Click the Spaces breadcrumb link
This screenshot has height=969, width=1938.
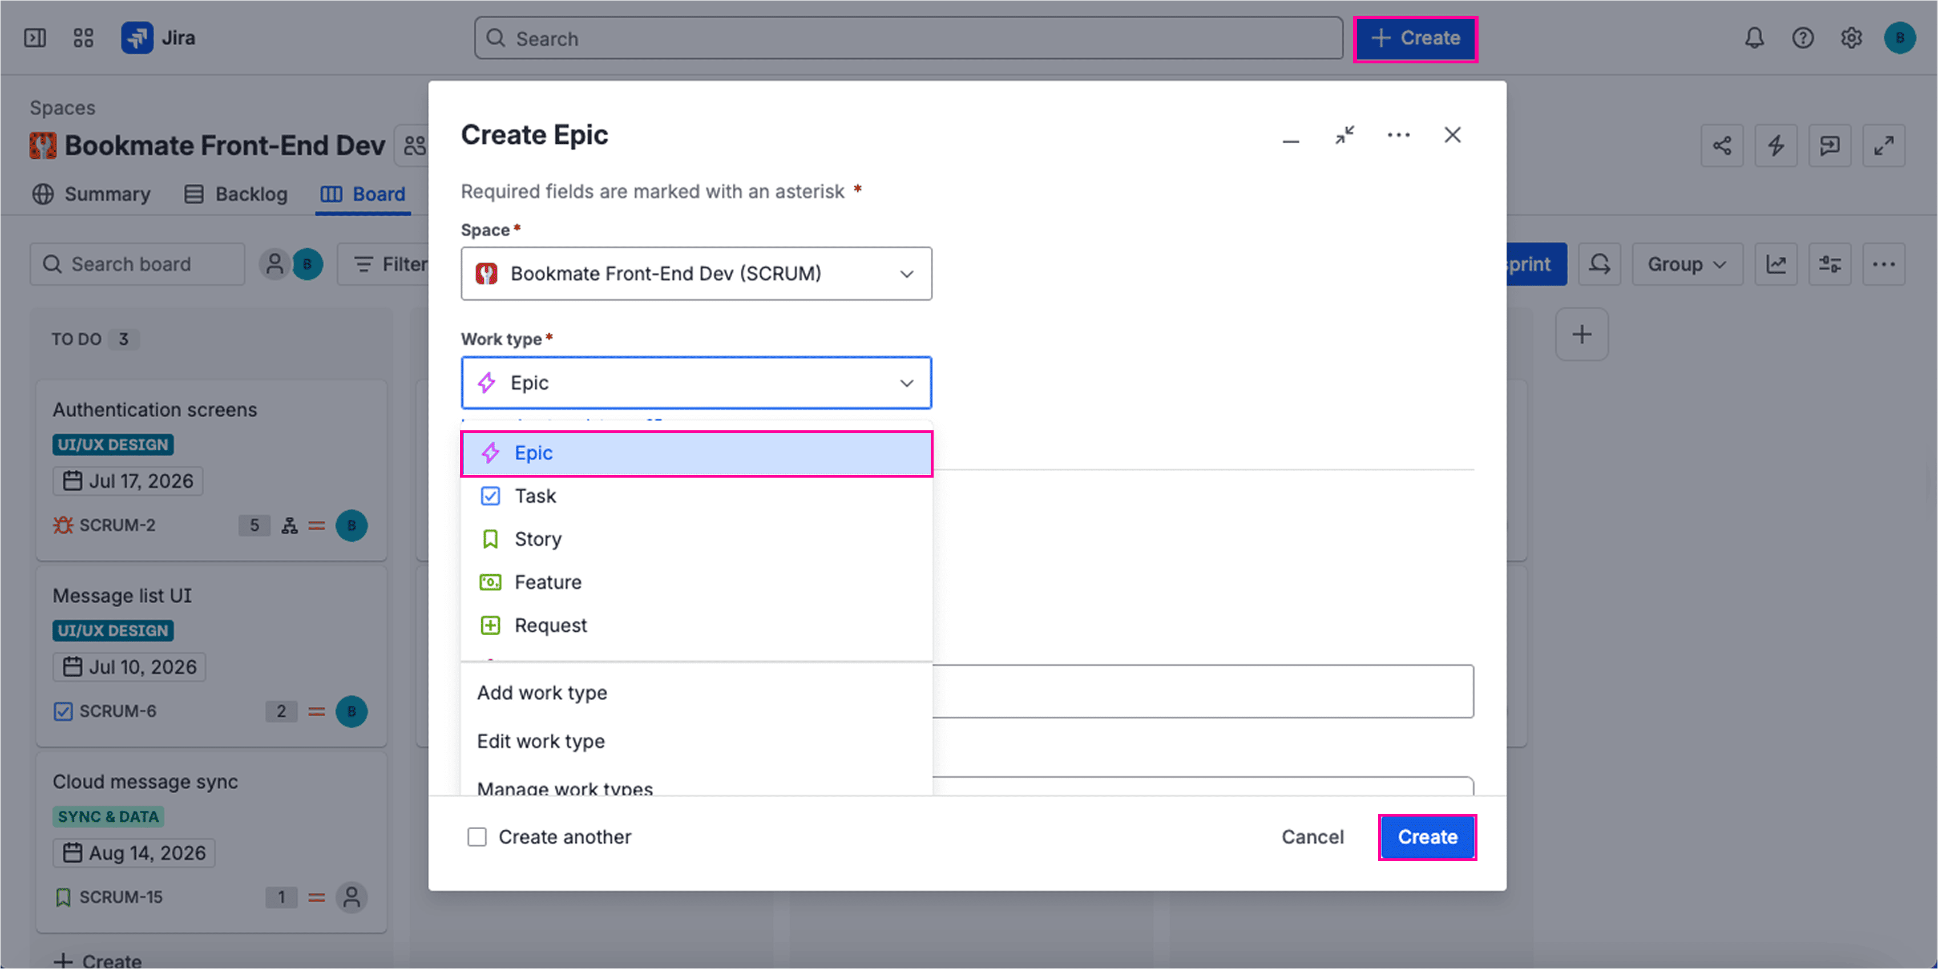pos(62,108)
